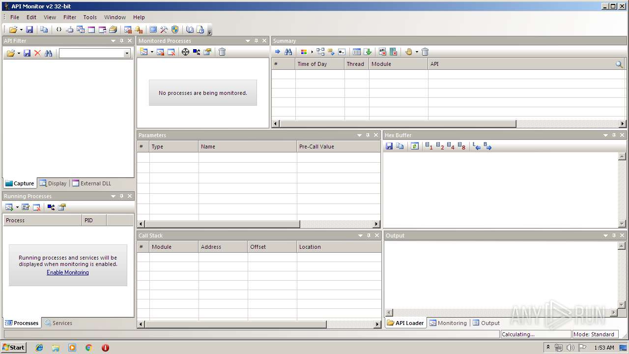Set hex buffer to 1-byte grouping
This screenshot has height=354, width=629.
[429, 146]
